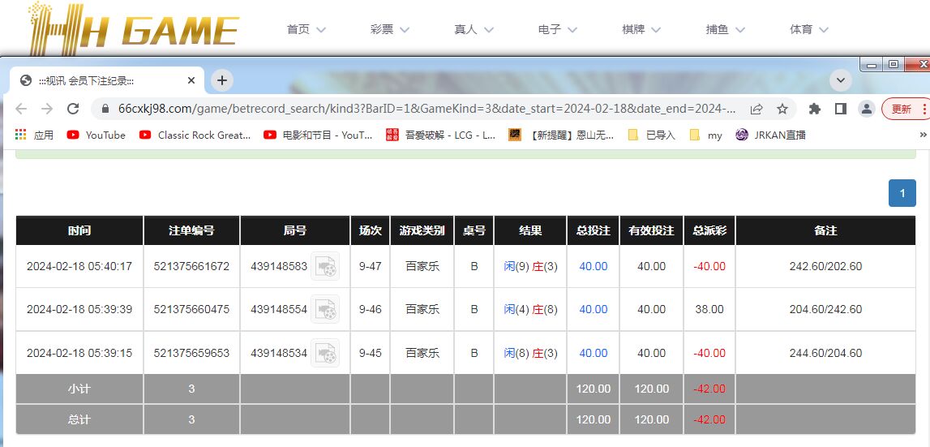The height and width of the screenshot is (447, 930).
Task: Click bet number 521375659653
Action: [191, 353]
